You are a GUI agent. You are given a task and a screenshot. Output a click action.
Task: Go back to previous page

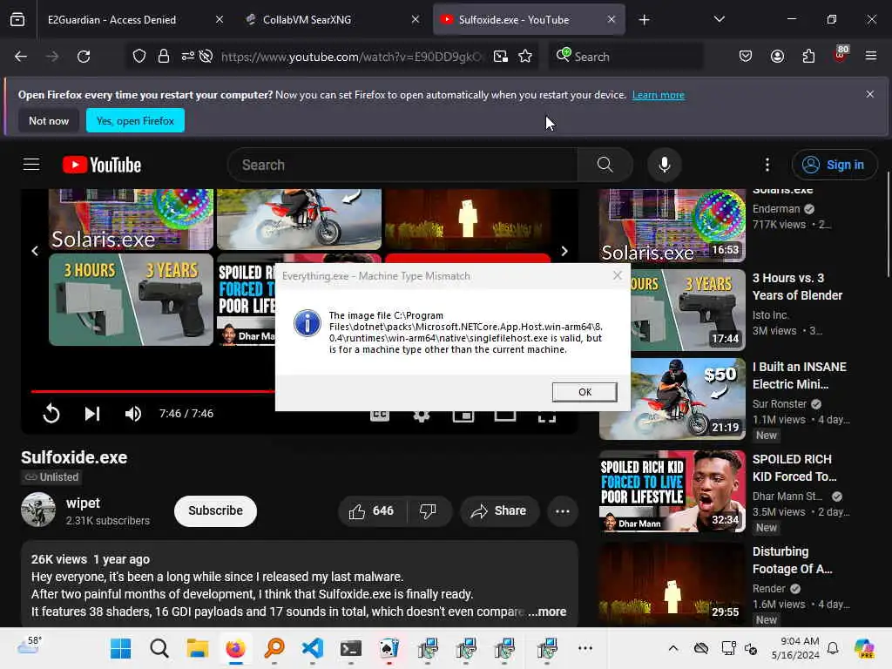tap(21, 57)
